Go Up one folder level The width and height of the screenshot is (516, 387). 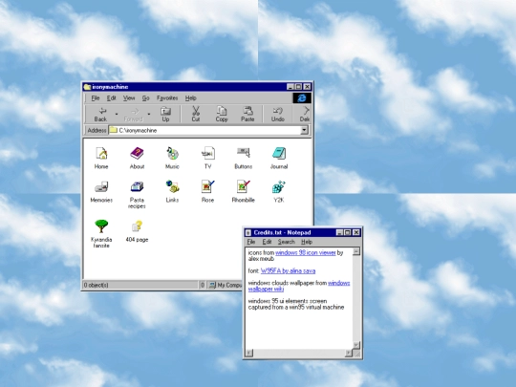(x=165, y=115)
